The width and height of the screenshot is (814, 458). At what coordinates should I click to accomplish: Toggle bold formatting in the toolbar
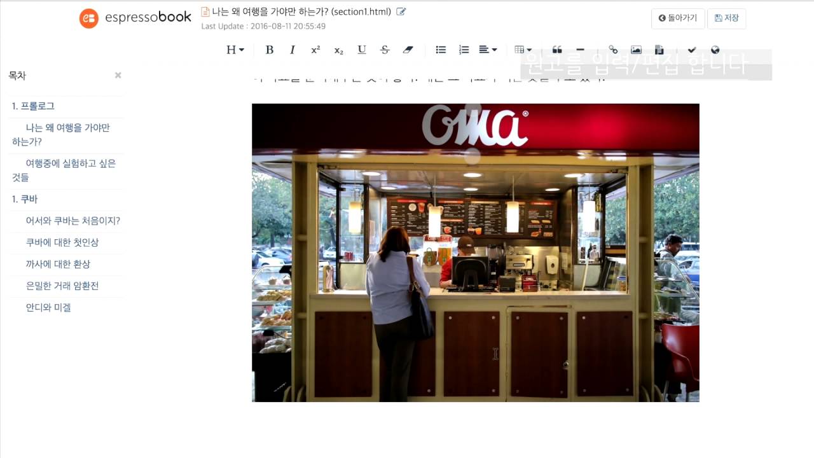(269, 50)
